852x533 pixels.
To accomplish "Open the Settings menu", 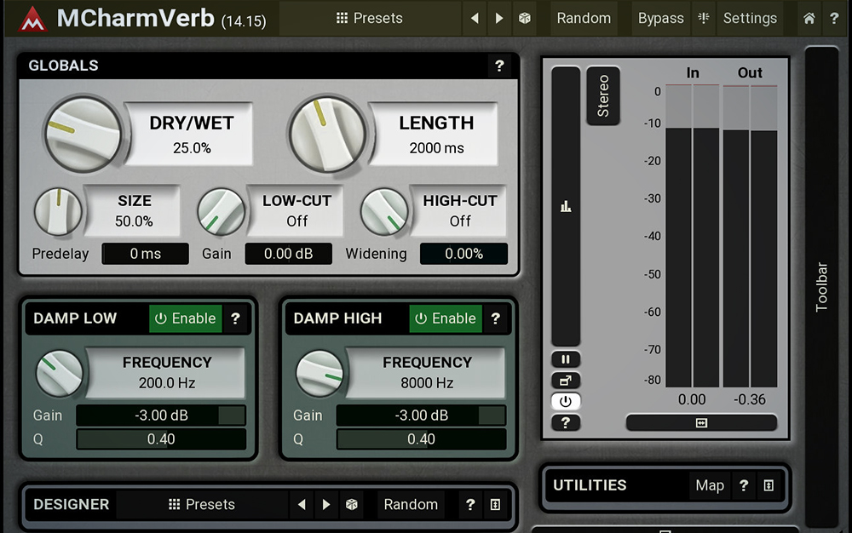I will click(x=750, y=18).
